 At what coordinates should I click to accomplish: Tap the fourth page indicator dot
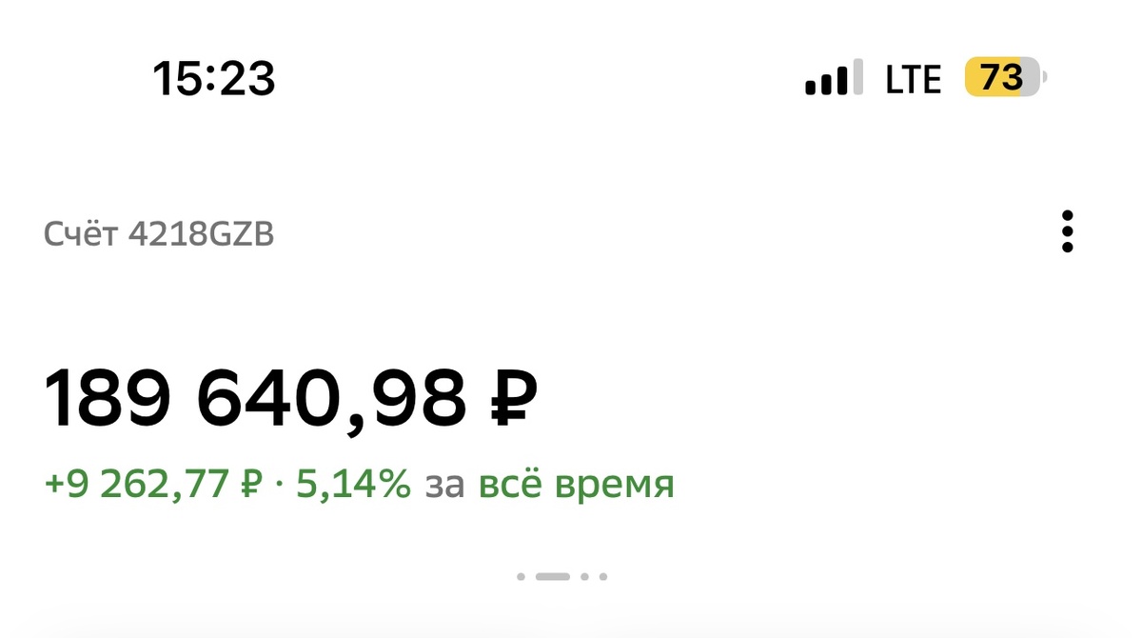[603, 576]
